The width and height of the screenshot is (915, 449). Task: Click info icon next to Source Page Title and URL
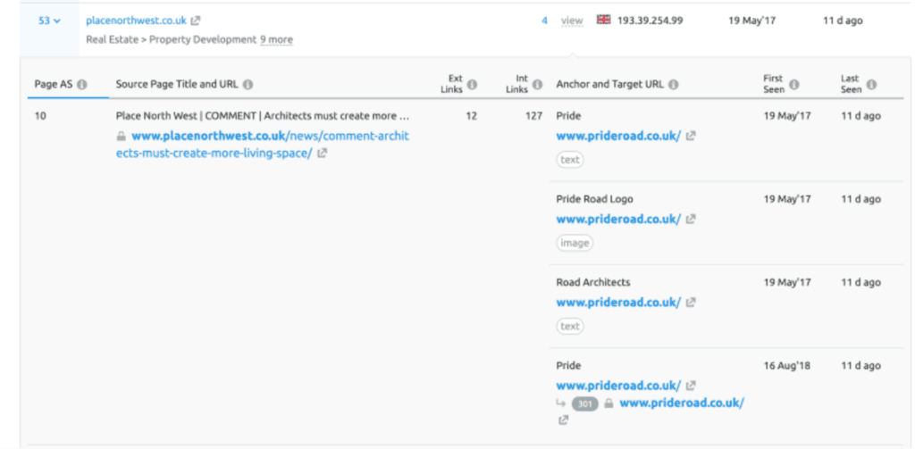(x=248, y=85)
